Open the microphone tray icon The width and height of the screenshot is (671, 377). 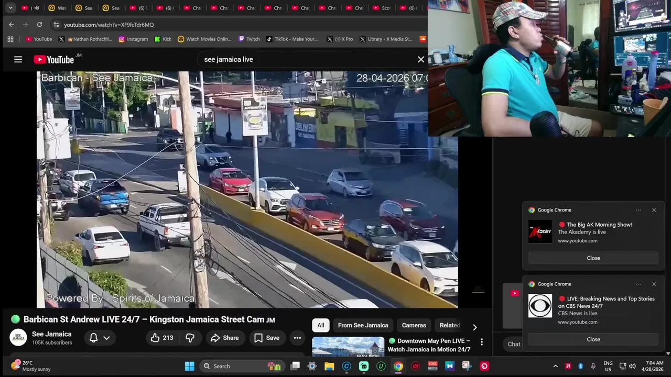point(593,366)
